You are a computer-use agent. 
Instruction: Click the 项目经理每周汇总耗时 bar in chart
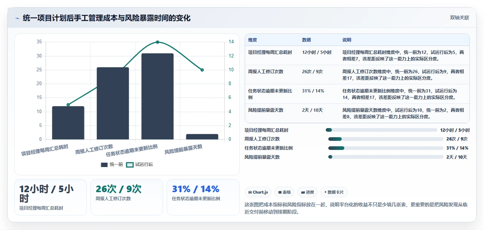coord(68,123)
